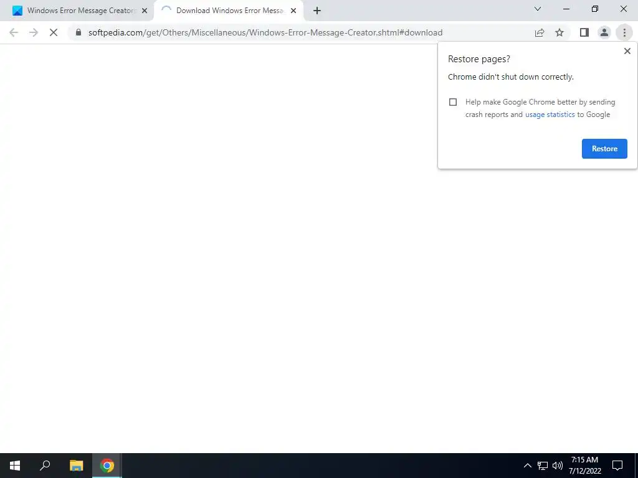This screenshot has width=638, height=478.
Task: Open the clock showing 7:15 AM
Action: [x=584, y=466]
